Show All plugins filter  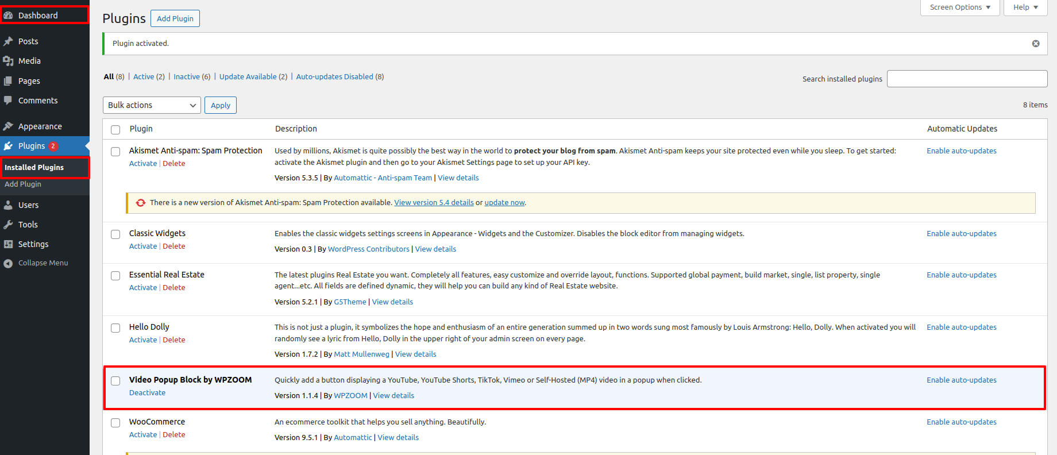[109, 77]
